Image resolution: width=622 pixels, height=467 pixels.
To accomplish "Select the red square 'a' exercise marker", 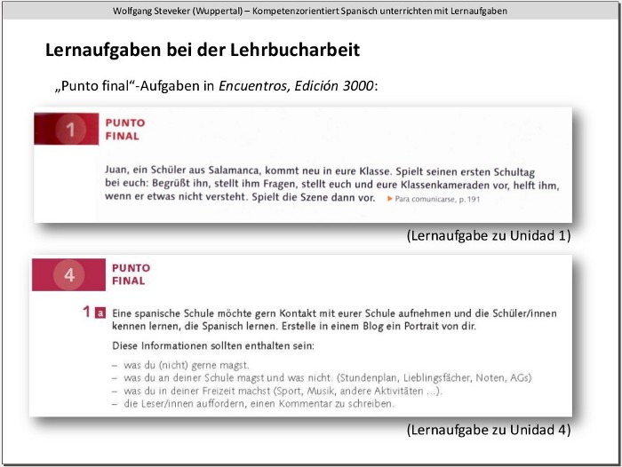I will (100, 313).
